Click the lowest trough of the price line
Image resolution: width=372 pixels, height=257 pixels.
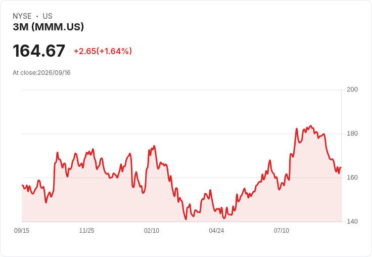(x=186, y=219)
